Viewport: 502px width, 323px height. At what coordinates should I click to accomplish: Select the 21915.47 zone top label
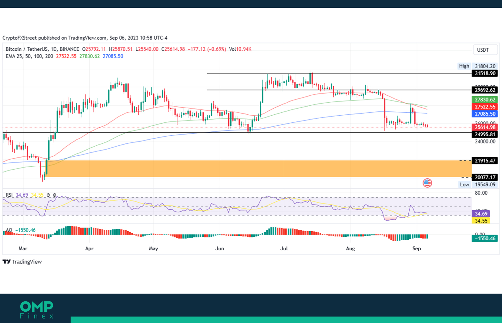click(x=485, y=161)
